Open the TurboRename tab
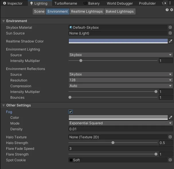Image resolution: width=174 pixels, height=169 pixels. 66,3
